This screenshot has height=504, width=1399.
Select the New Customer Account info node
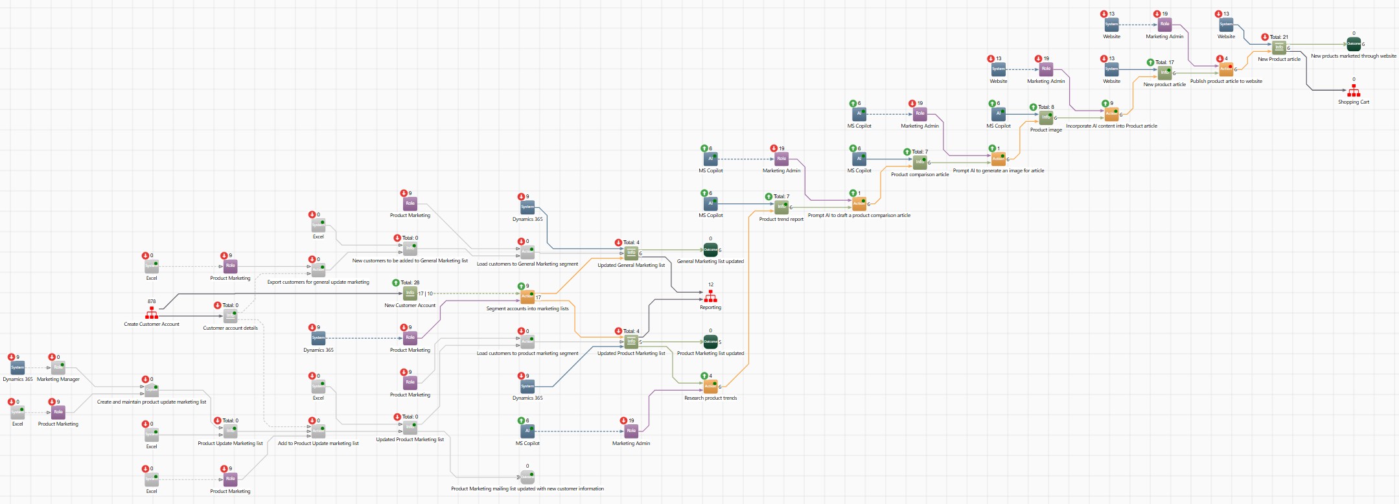(410, 293)
